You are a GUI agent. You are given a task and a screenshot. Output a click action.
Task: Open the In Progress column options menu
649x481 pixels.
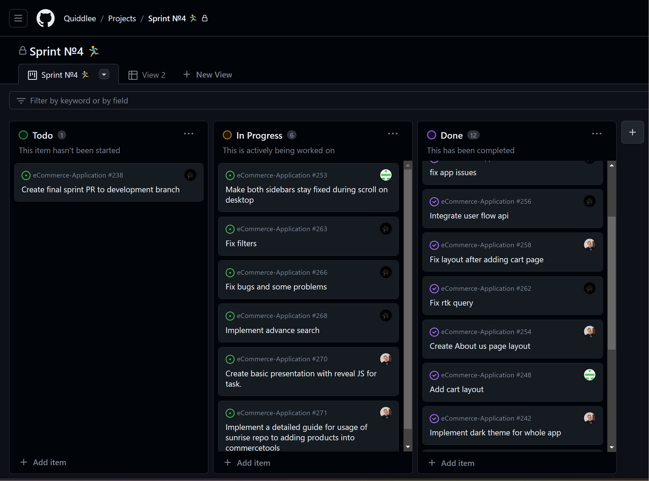coord(392,134)
